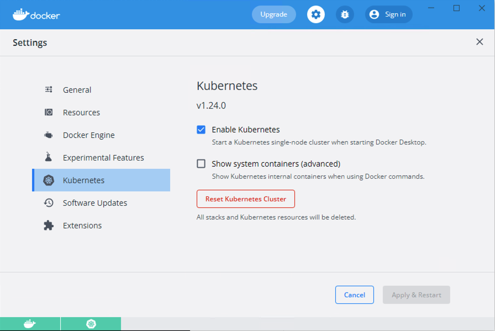495x331 pixels.
Task: Click the Kubernetes status icon in footer
Action: pos(91,324)
